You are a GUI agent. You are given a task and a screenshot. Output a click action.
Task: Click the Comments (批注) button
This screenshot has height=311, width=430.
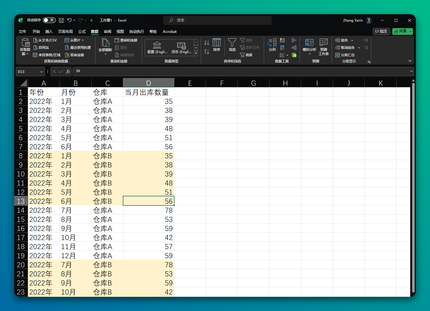pyautogui.click(x=381, y=31)
